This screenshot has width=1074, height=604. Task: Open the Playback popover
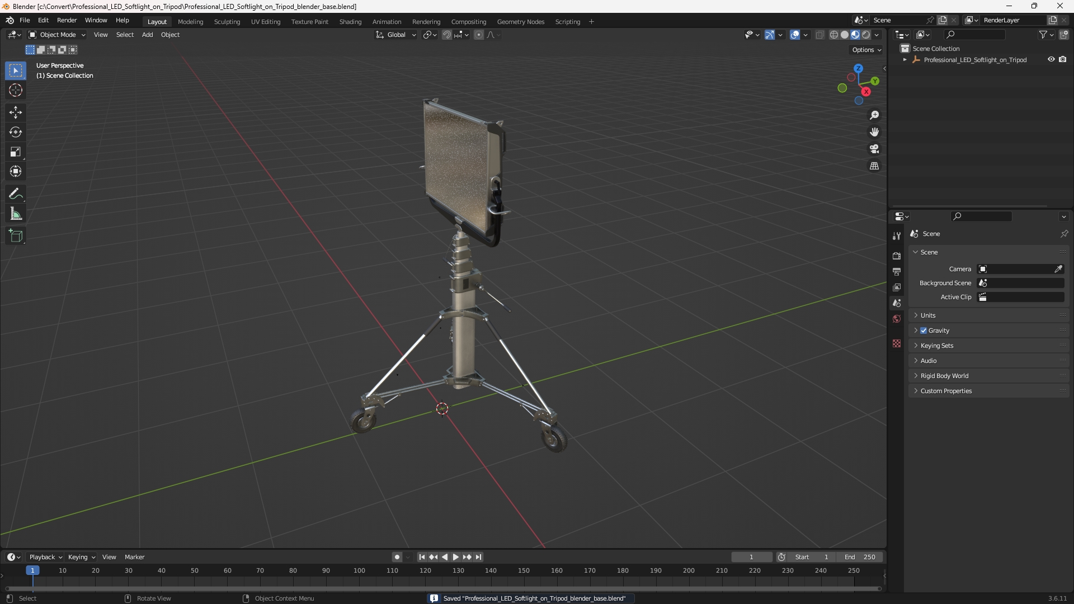45,557
